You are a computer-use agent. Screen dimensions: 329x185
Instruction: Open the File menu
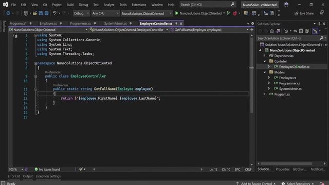click(13, 5)
